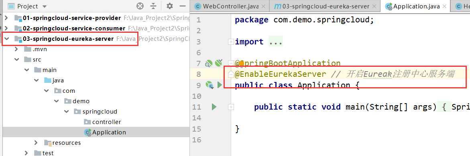Collapse 03-springcloud-eureka-server module
The height and width of the screenshot is (156, 470).
[x=6, y=38]
